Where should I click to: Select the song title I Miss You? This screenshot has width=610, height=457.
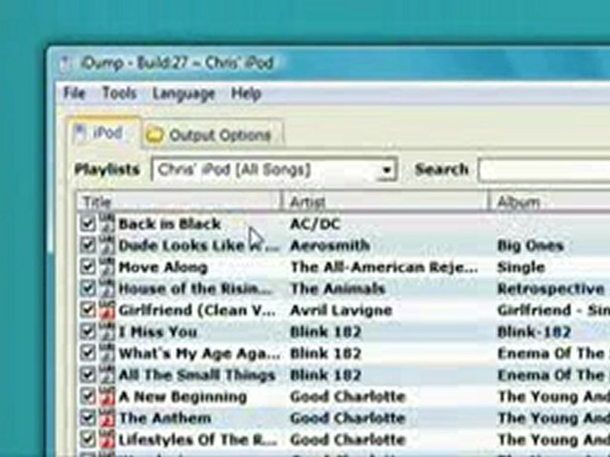point(158,332)
